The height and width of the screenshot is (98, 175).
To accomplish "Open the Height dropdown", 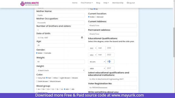I will point(60,70).
